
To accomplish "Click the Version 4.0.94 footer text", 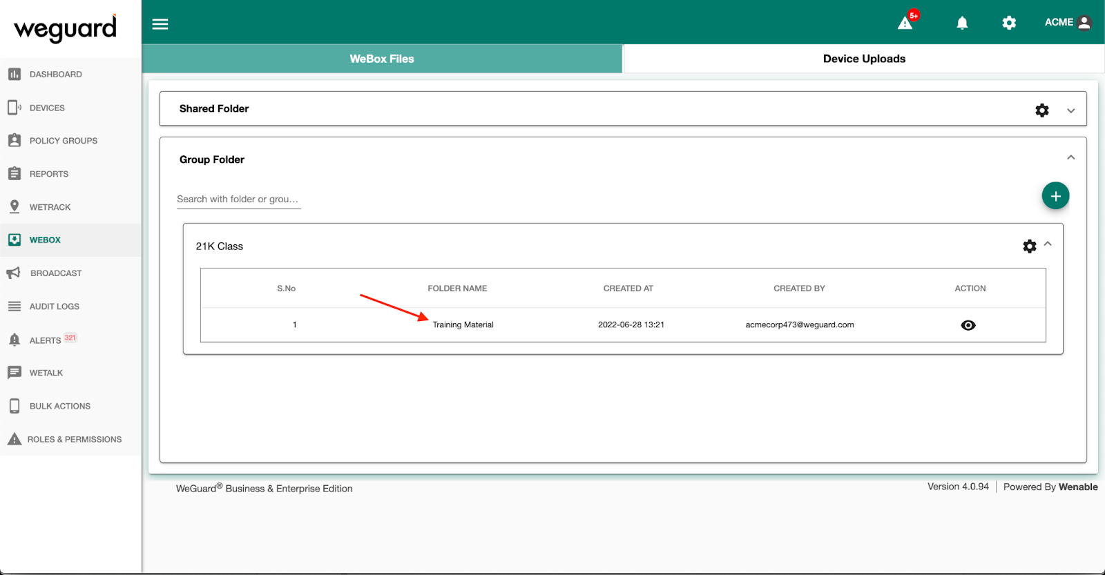I will click(958, 487).
